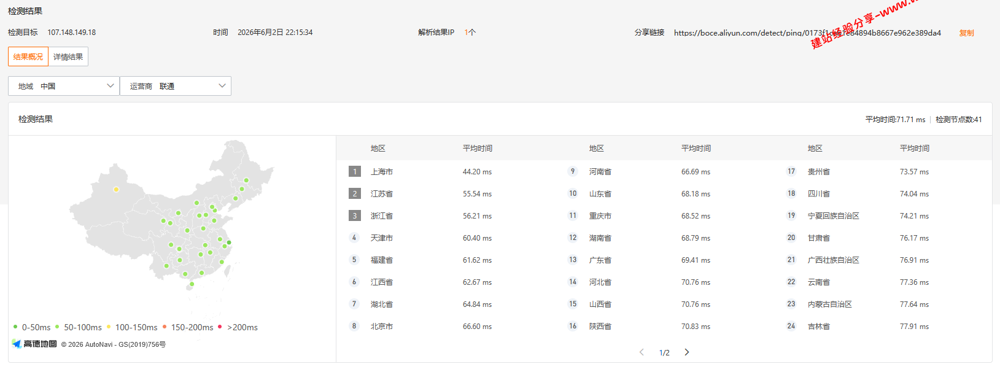Click rank 17 badge for 贵州省
This screenshot has width=1000, height=372.
point(791,171)
